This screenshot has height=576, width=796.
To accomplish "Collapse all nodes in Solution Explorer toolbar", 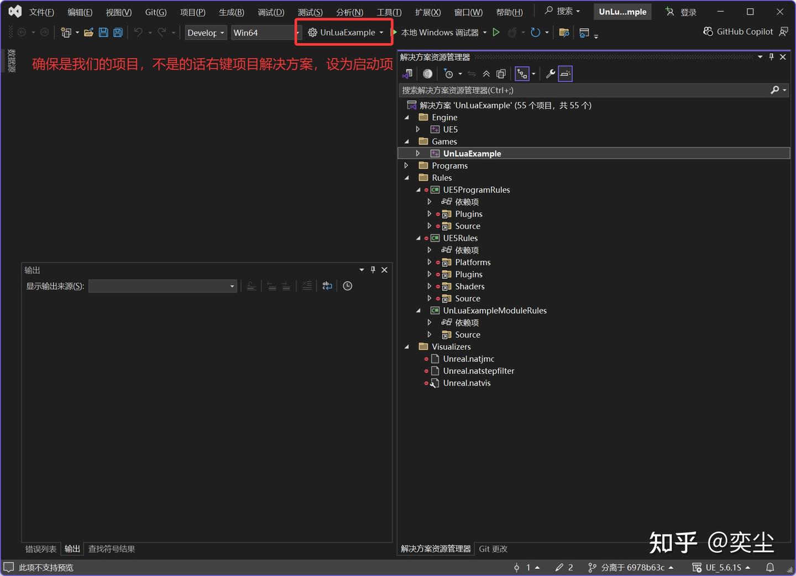I will coord(486,74).
